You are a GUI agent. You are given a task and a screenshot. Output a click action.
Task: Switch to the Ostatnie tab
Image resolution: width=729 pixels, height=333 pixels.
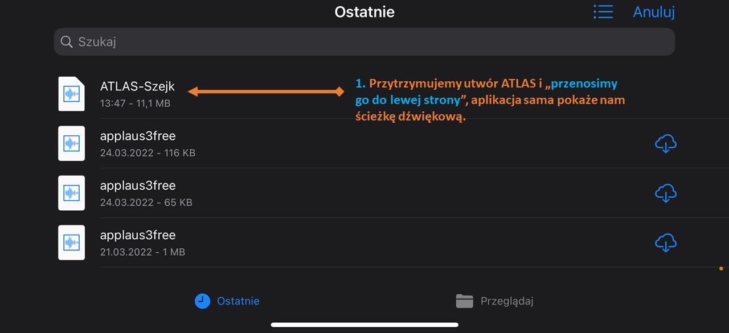point(227,301)
